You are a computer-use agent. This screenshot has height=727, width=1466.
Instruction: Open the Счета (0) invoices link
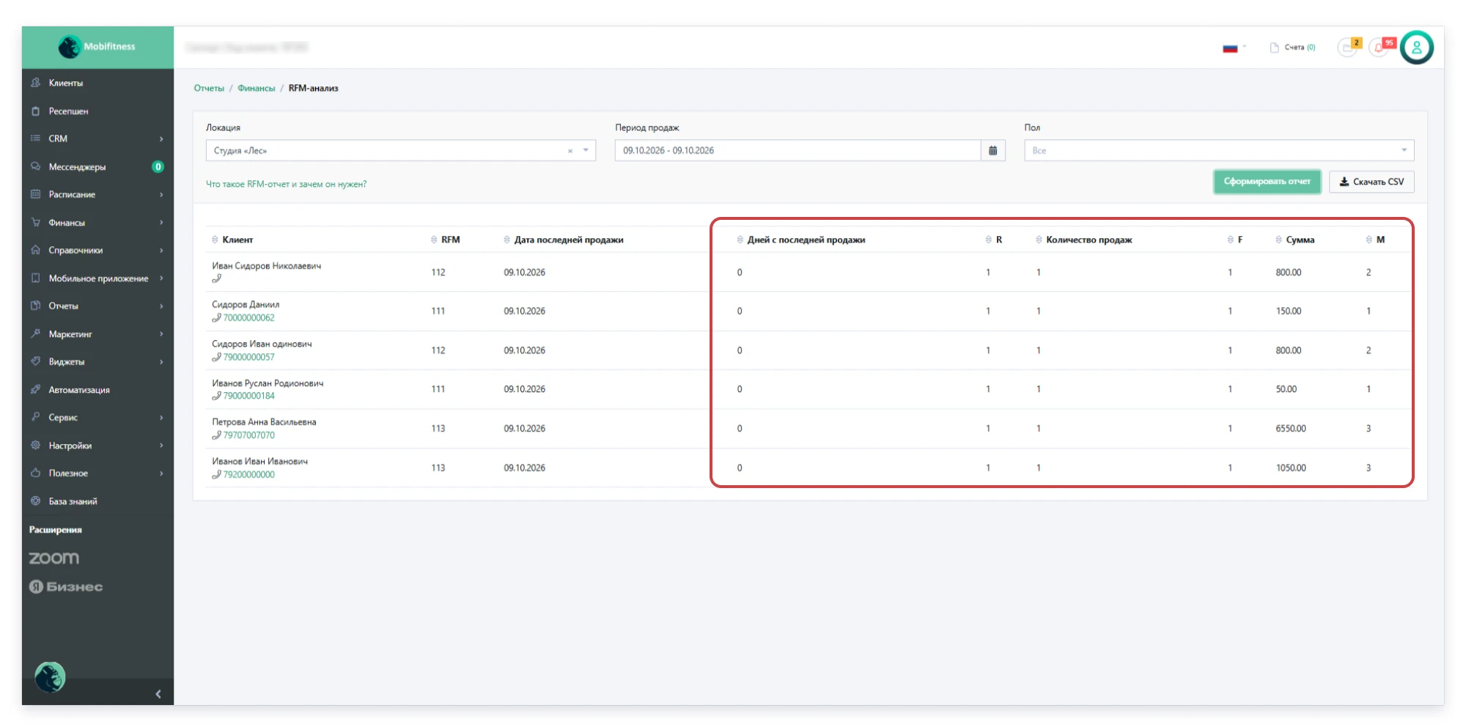pos(1293,48)
